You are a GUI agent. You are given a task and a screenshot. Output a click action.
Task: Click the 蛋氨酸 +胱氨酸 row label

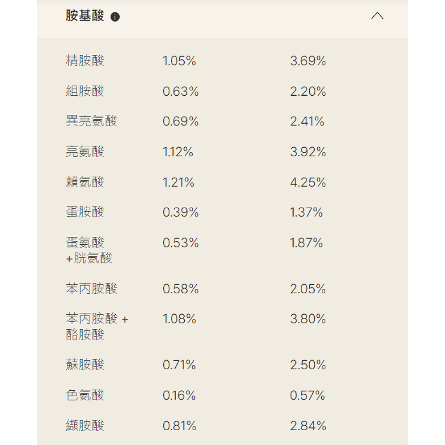89,250
